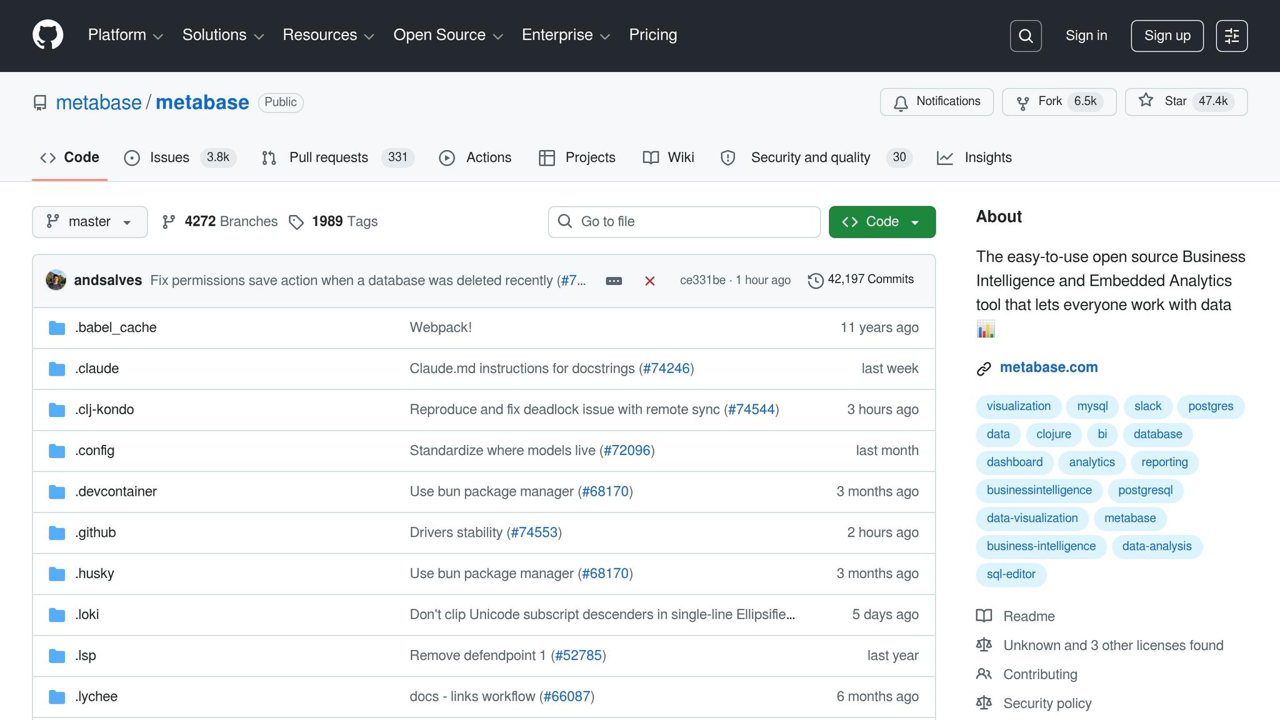The width and height of the screenshot is (1280, 720).
Task: Open the .config folder
Action: pyautogui.click(x=95, y=451)
